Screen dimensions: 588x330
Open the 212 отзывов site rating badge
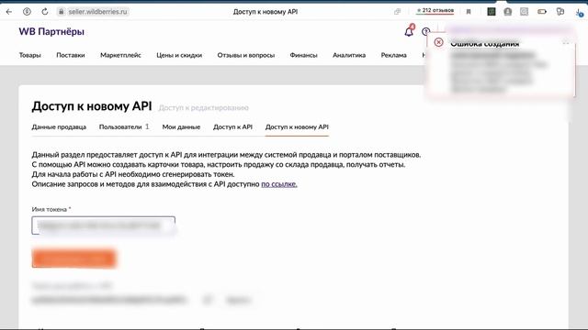click(x=435, y=11)
